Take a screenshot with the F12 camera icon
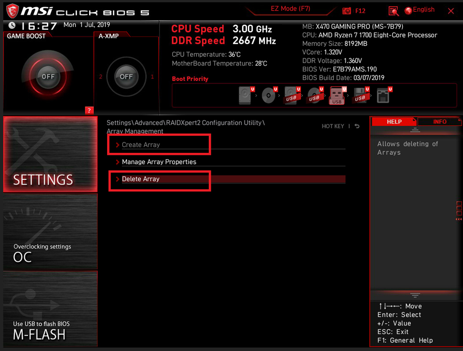Screen dimensions: 463x351 346,11
